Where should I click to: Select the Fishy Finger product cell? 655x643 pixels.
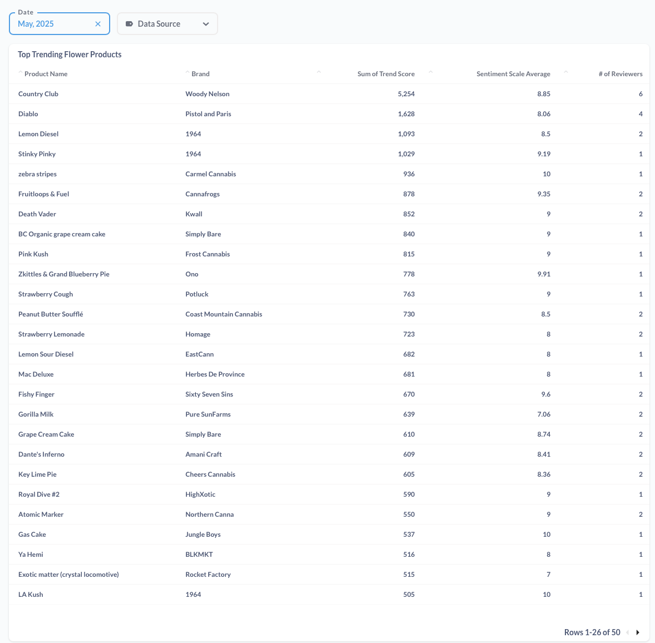36,394
